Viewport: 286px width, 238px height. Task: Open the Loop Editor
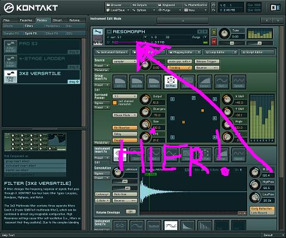pos(221,52)
